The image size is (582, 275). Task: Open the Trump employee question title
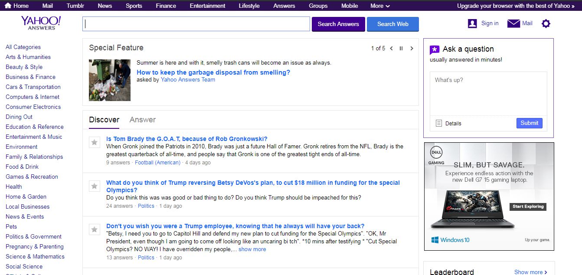coord(235,226)
